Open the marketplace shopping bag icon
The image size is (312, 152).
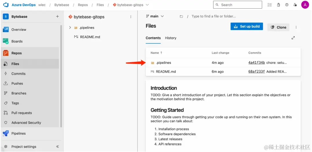click(x=278, y=5)
